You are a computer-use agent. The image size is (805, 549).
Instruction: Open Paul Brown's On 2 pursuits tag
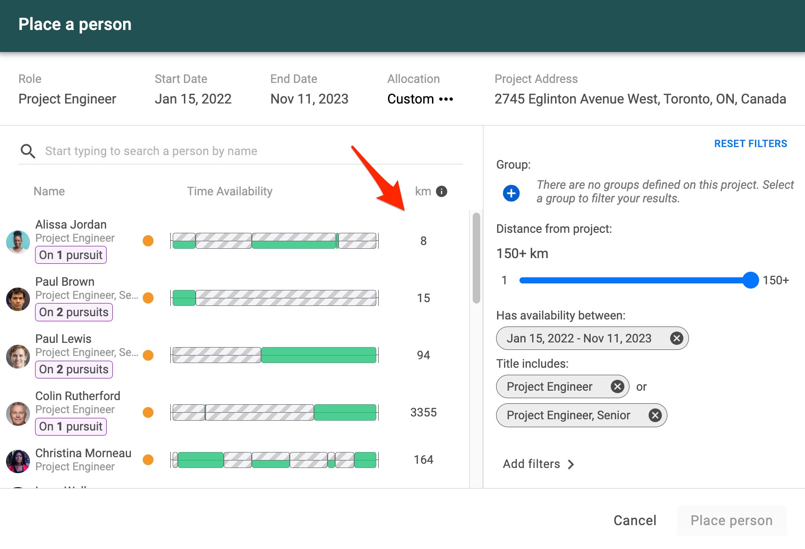(x=73, y=312)
